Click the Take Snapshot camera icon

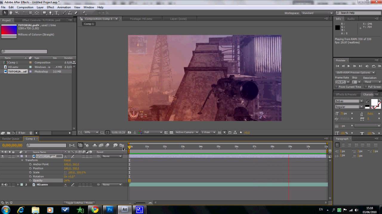(x=129, y=132)
